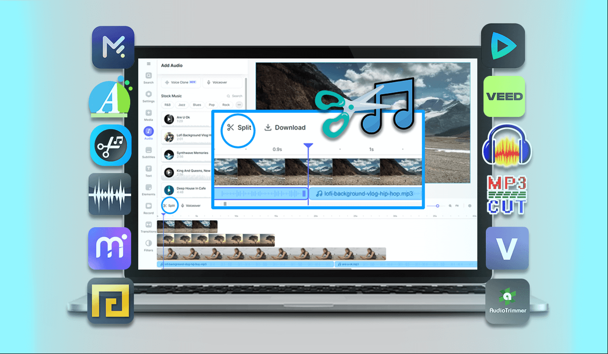Select the Blues genre chip
This screenshot has height=354, width=608.
[x=197, y=105]
